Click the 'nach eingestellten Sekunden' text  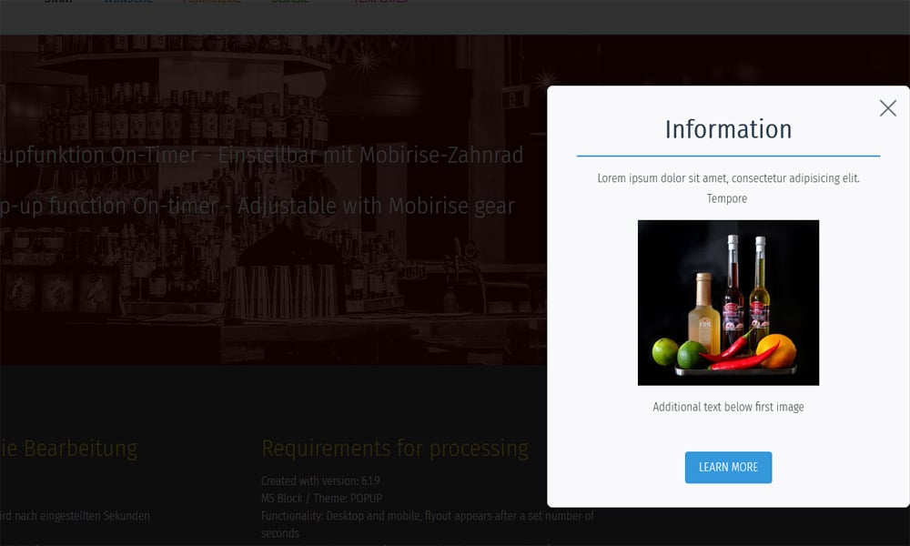point(76,516)
